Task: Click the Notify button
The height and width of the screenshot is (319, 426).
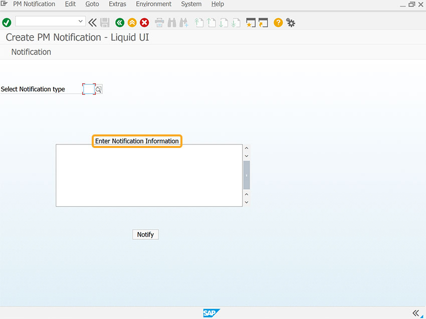Action: pyautogui.click(x=145, y=234)
